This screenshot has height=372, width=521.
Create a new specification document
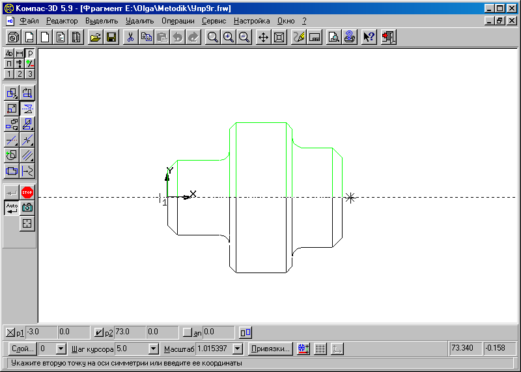point(76,37)
